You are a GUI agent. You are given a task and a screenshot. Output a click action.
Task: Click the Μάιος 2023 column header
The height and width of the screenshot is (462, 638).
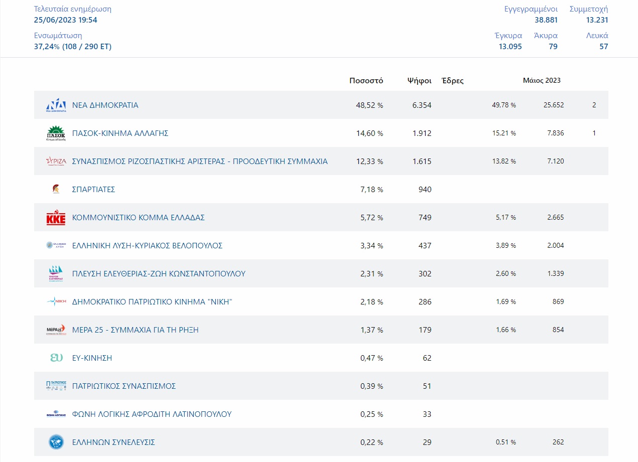pyautogui.click(x=542, y=81)
